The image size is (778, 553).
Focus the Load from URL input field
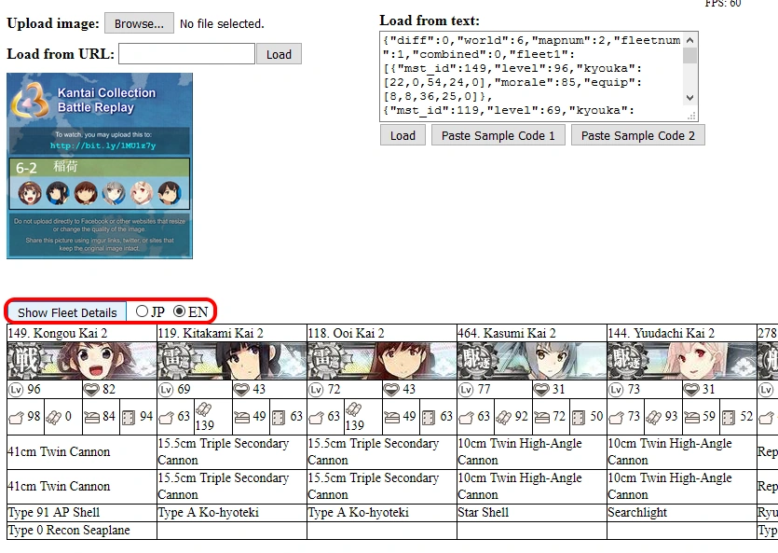186,53
